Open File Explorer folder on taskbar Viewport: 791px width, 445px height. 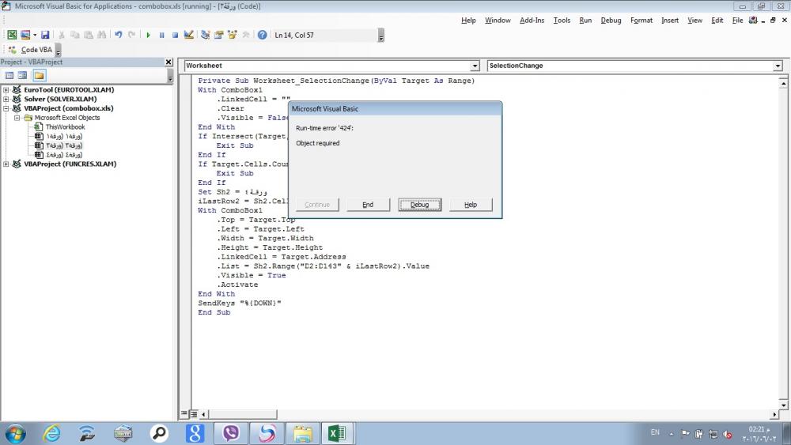[303, 433]
